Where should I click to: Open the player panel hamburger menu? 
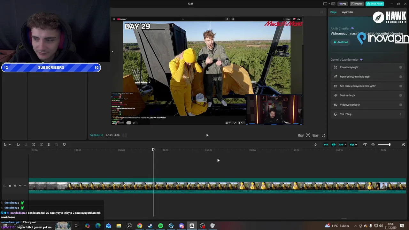pos(322,12)
